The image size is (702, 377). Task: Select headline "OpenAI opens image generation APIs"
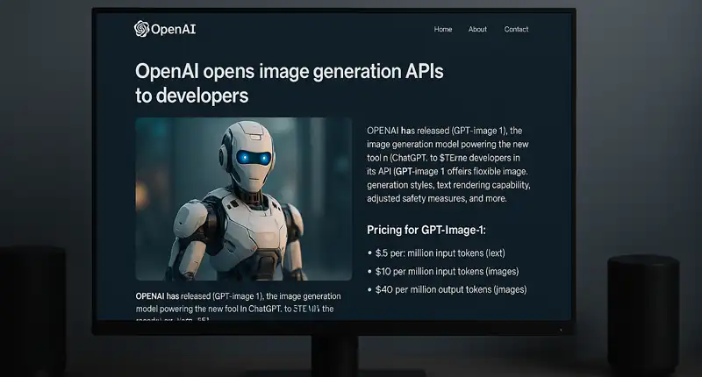pos(290,72)
